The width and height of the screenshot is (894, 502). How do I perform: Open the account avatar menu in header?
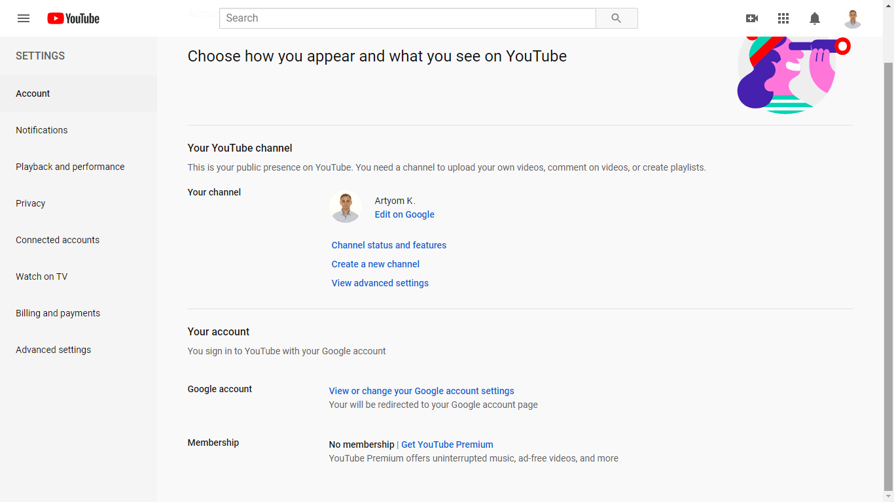(x=852, y=18)
